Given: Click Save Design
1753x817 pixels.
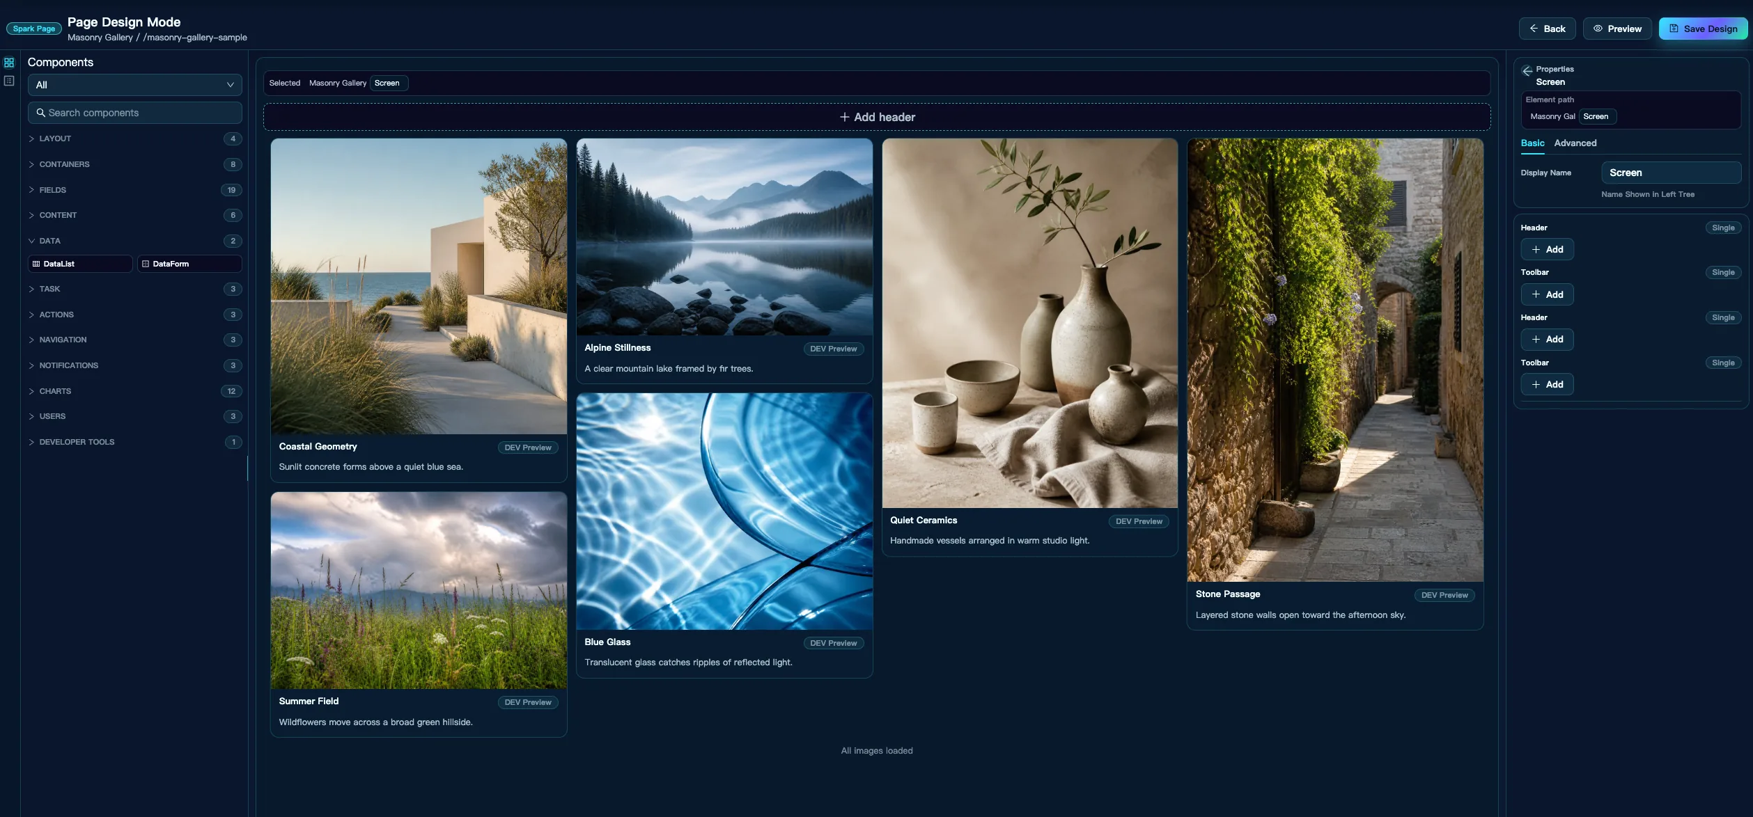Looking at the screenshot, I should click(x=1703, y=29).
